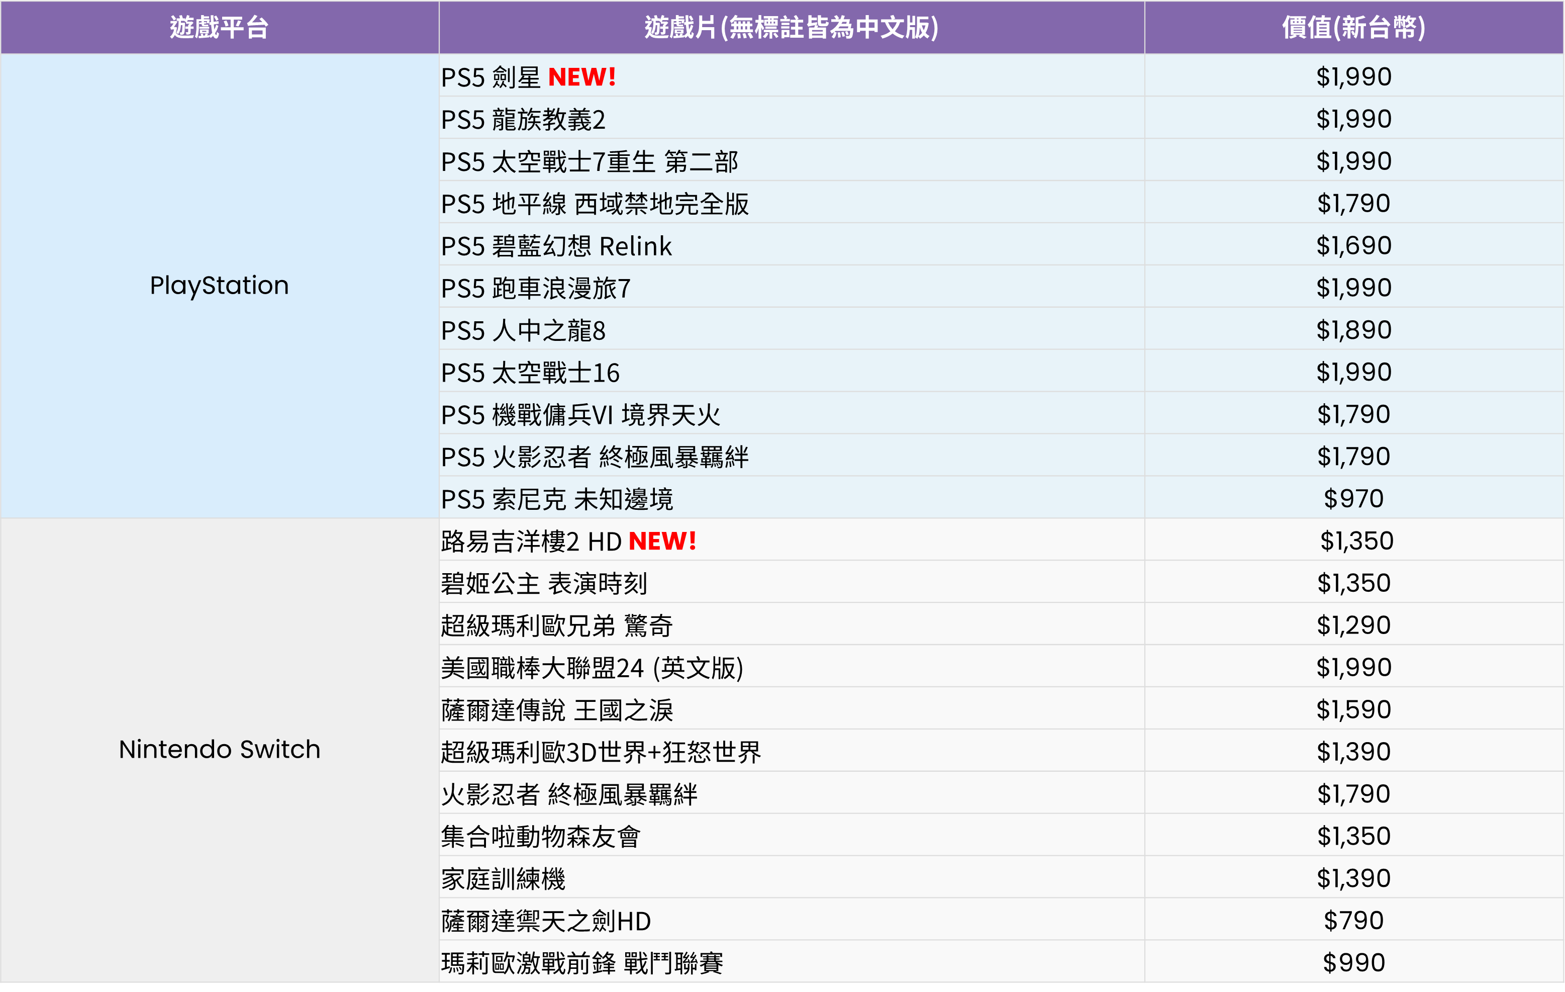Select PS5 人中之龍8 title
Image resolution: width=1565 pixels, height=992 pixels.
[x=523, y=331]
